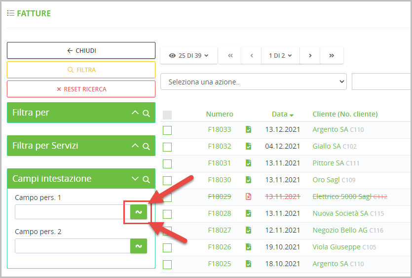Click red cancelled document icon for F18029
412x278 pixels.
[x=248, y=197]
